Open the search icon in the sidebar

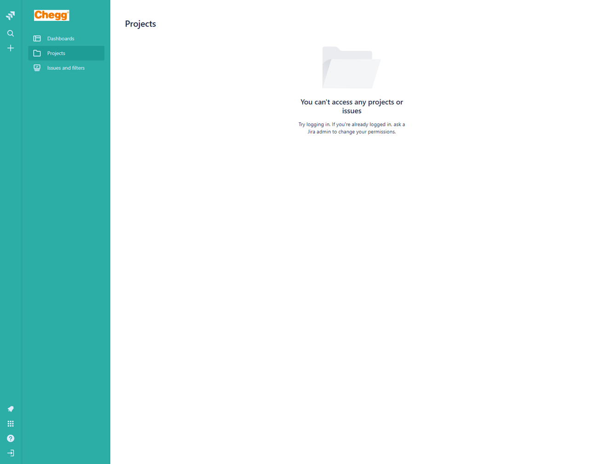[11, 34]
